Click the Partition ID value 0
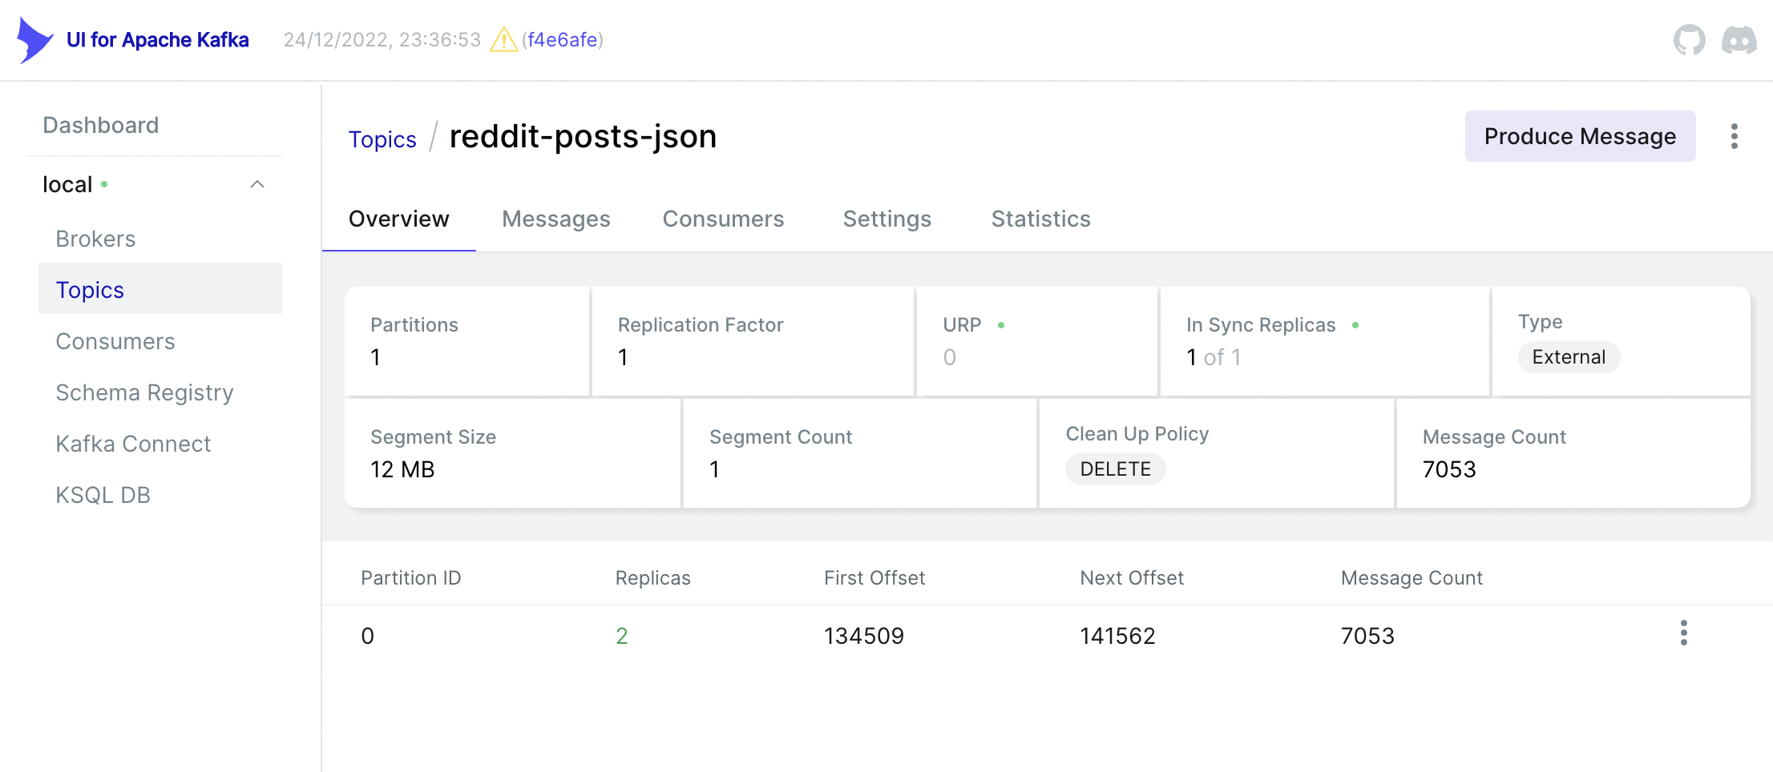This screenshot has width=1773, height=772. [x=367, y=636]
